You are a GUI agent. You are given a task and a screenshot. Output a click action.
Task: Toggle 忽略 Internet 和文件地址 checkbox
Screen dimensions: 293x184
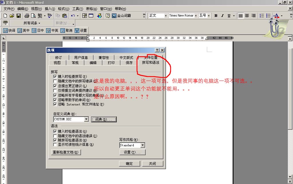tap(55, 105)
